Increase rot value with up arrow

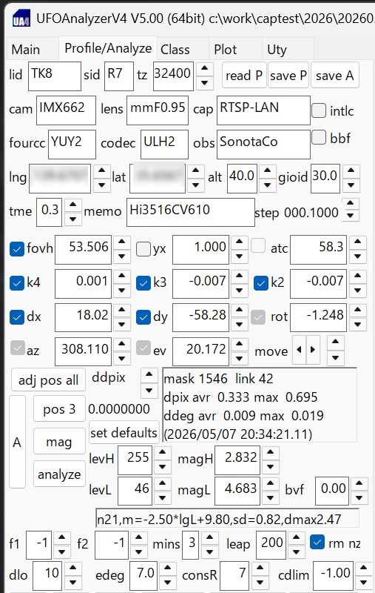(358, 310)
